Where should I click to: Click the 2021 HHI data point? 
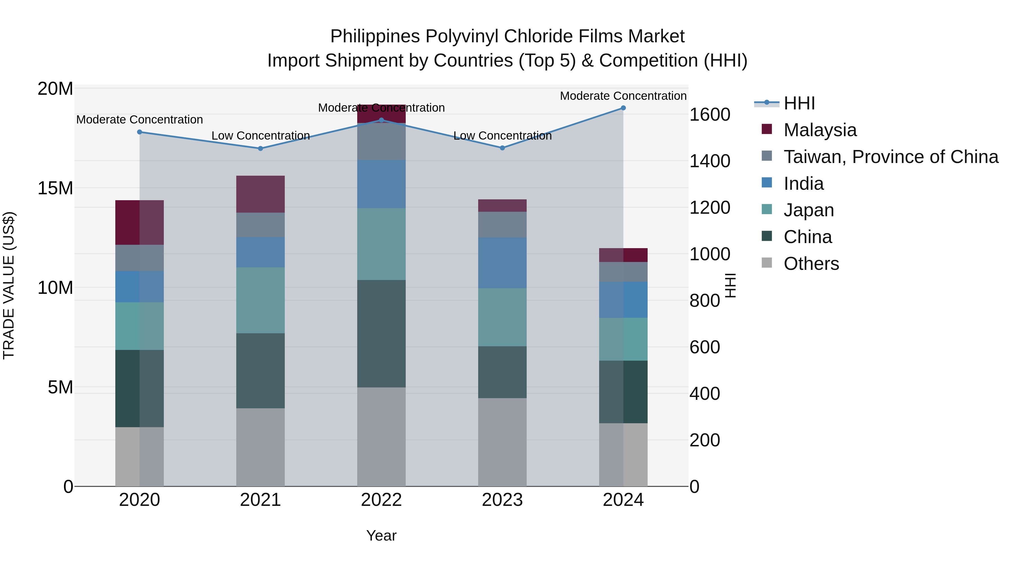pos(261,149)
